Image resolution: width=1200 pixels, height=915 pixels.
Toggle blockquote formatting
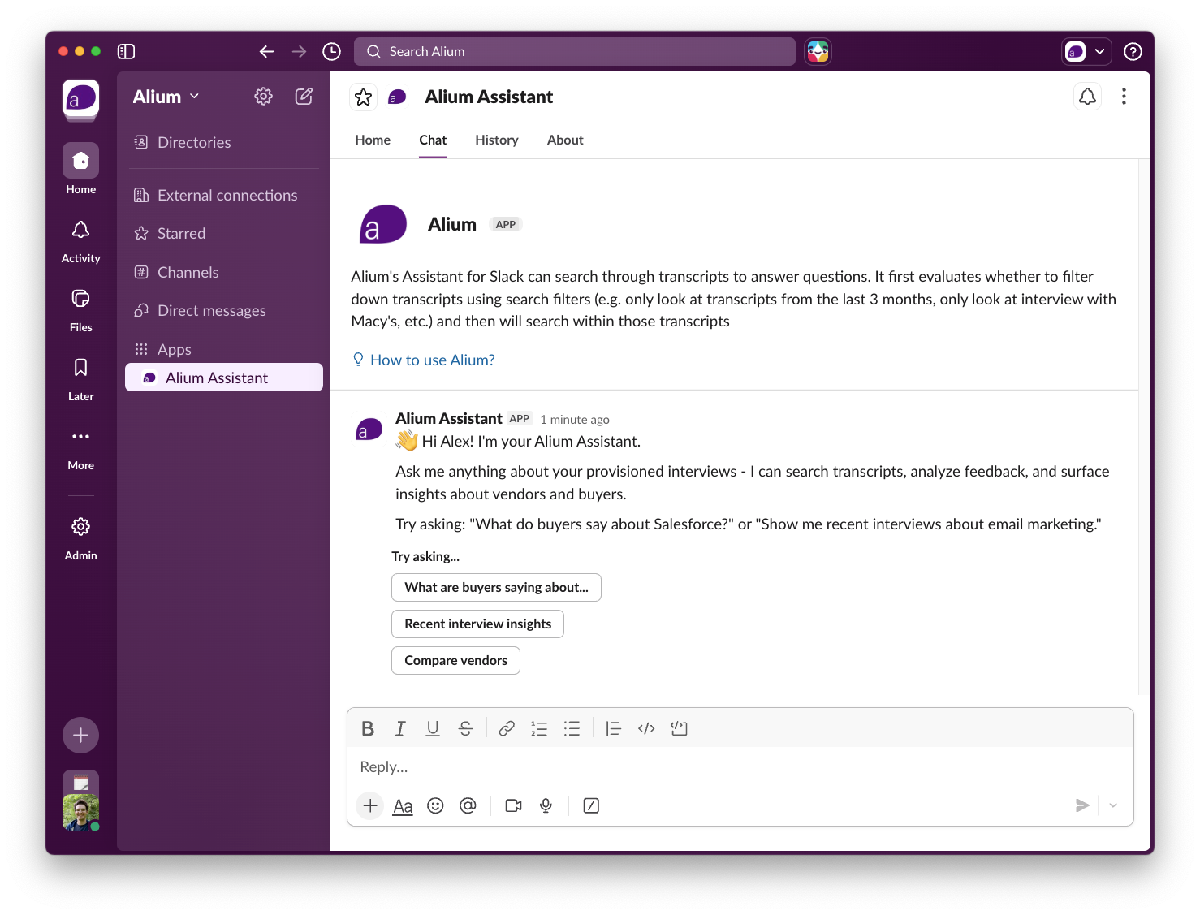coord(614,728)
